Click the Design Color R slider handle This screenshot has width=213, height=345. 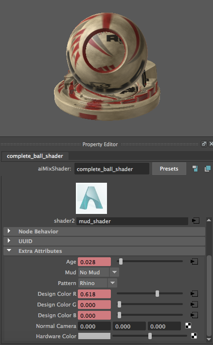point(157,293)
